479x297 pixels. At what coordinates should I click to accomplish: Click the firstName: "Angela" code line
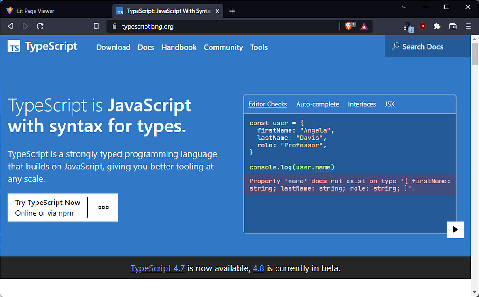pos(296,130)
